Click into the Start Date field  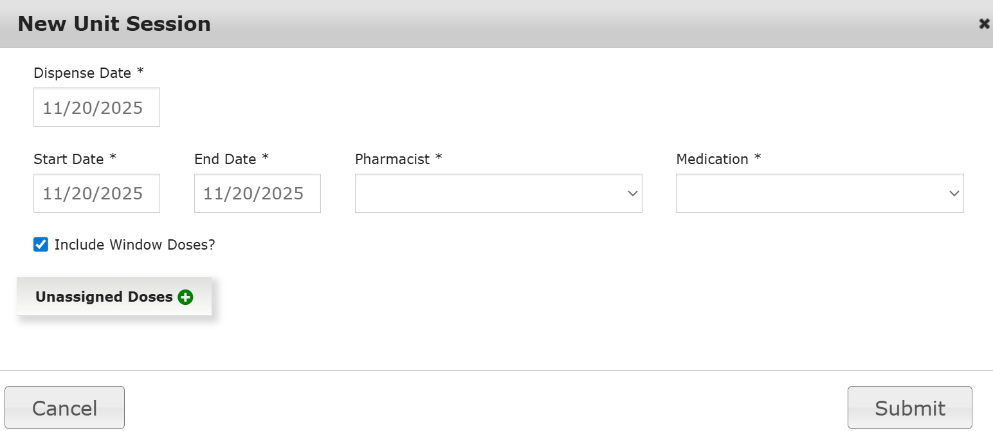96,194
